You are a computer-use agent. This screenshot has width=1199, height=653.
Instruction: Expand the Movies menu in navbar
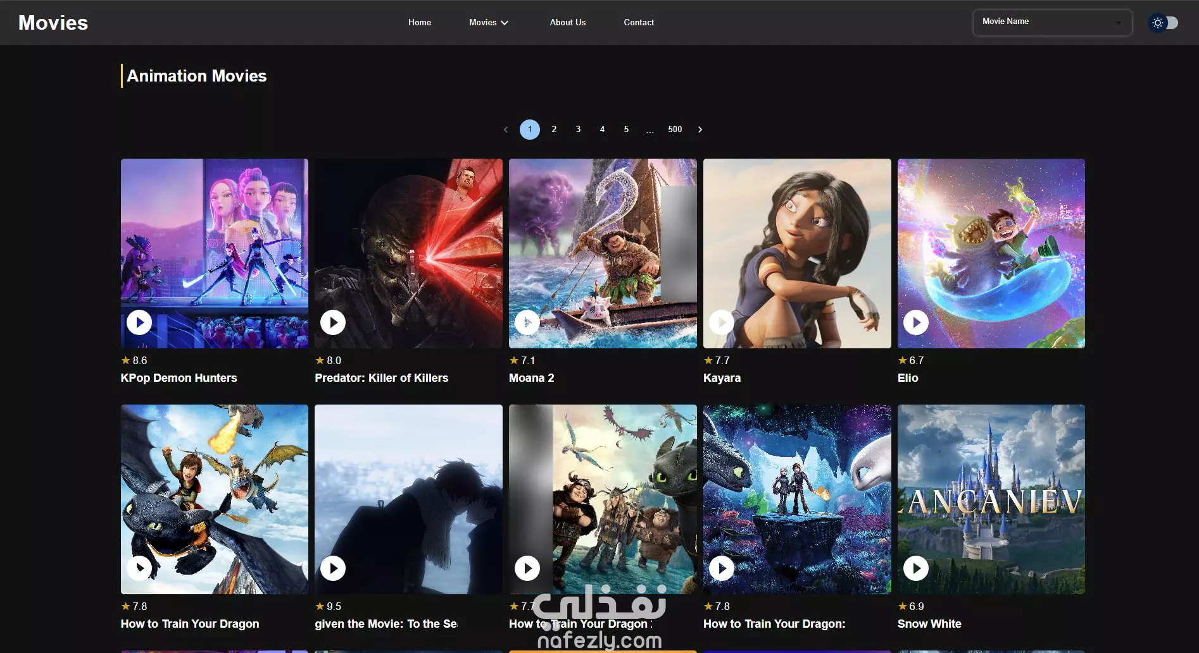489,22
